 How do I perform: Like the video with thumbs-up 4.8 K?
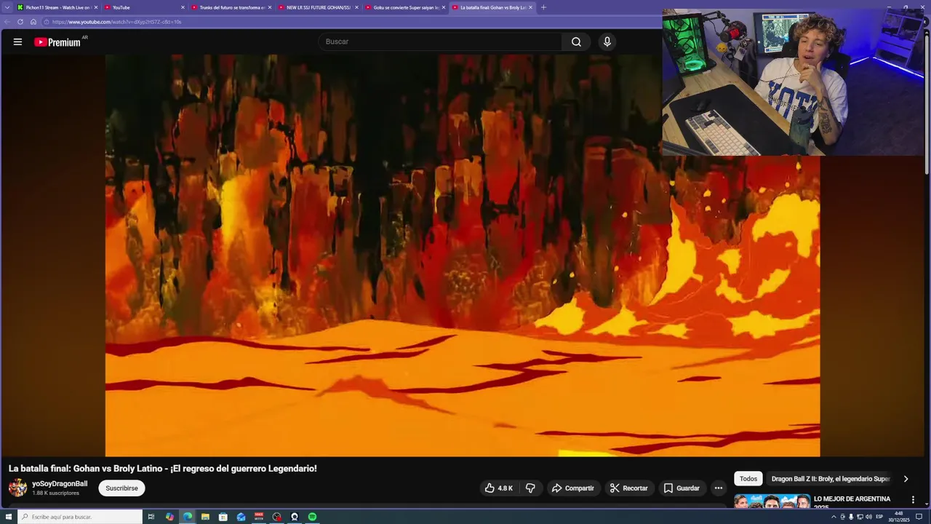point(499,488)
